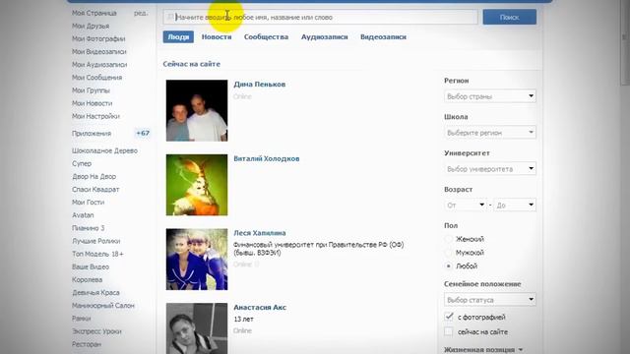The width and height of the screenshot is (630, 354).
Task: Open Мои Гости app
Action: [x=88, y=202]
